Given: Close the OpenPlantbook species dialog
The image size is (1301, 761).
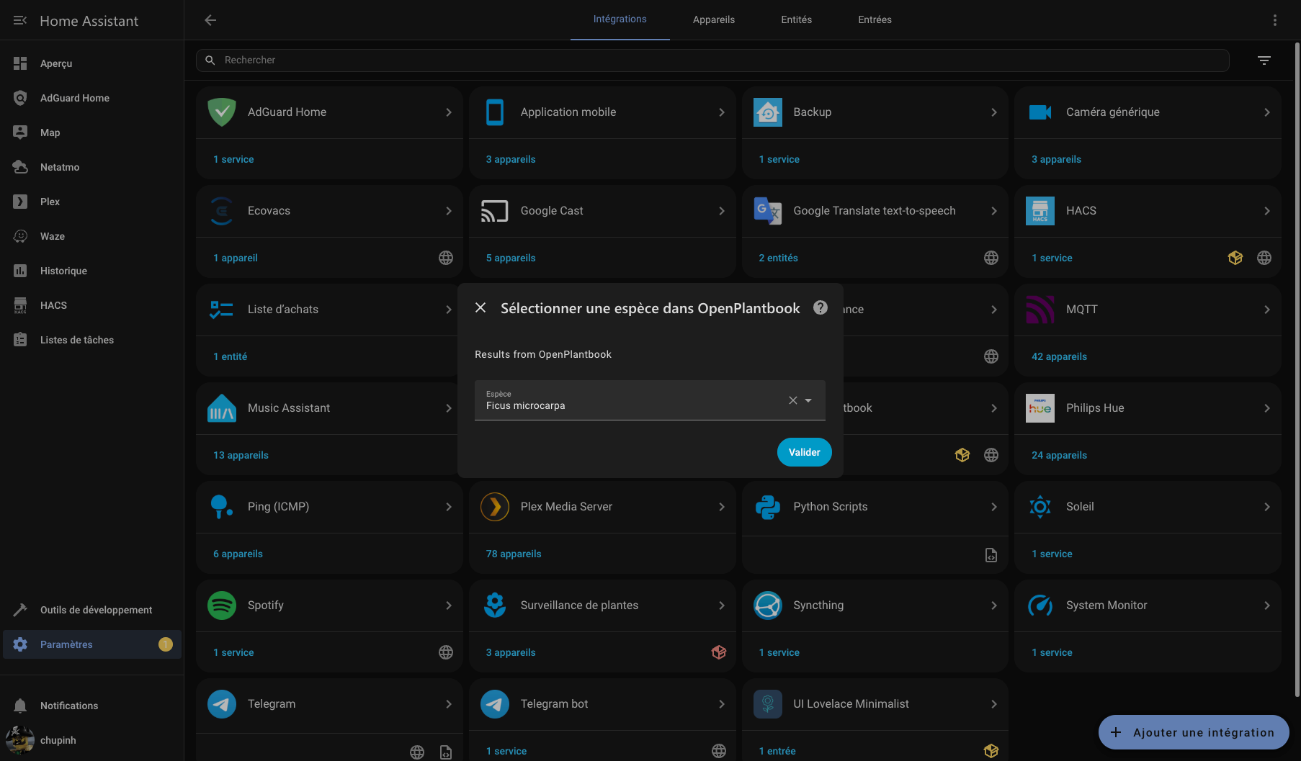Looking at the screenshot, I should click(480, 307).
